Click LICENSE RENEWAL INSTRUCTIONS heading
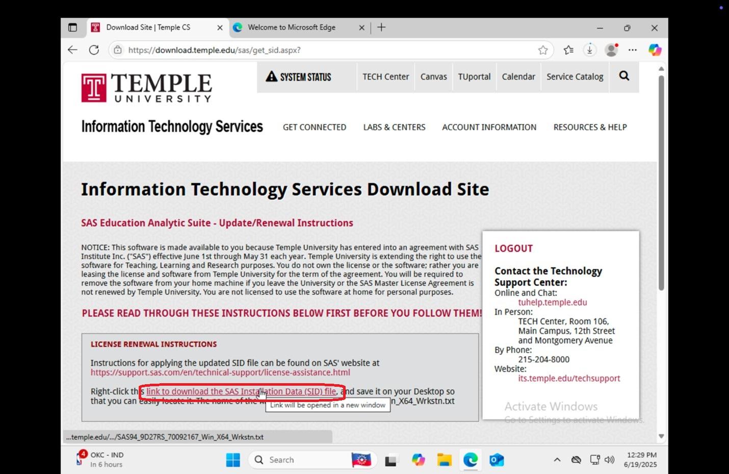 153,344
